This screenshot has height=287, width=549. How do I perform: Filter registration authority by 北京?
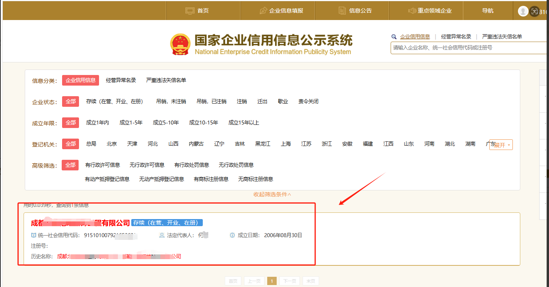(112, 144)
